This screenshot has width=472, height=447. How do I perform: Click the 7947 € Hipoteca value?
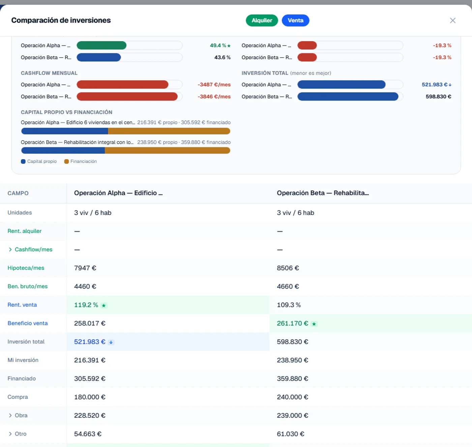(85, 268)
